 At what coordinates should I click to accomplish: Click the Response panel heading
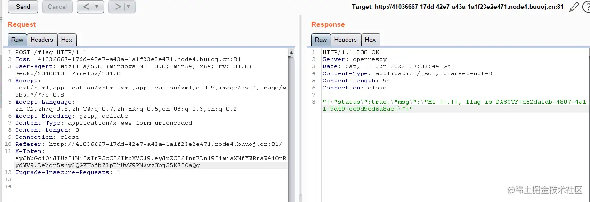click(328, 24)
